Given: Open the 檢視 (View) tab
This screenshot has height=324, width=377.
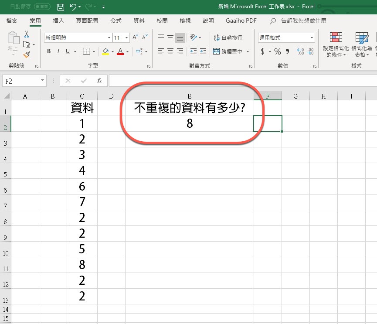Looking at the screenshot, I should tap(185, 20).
